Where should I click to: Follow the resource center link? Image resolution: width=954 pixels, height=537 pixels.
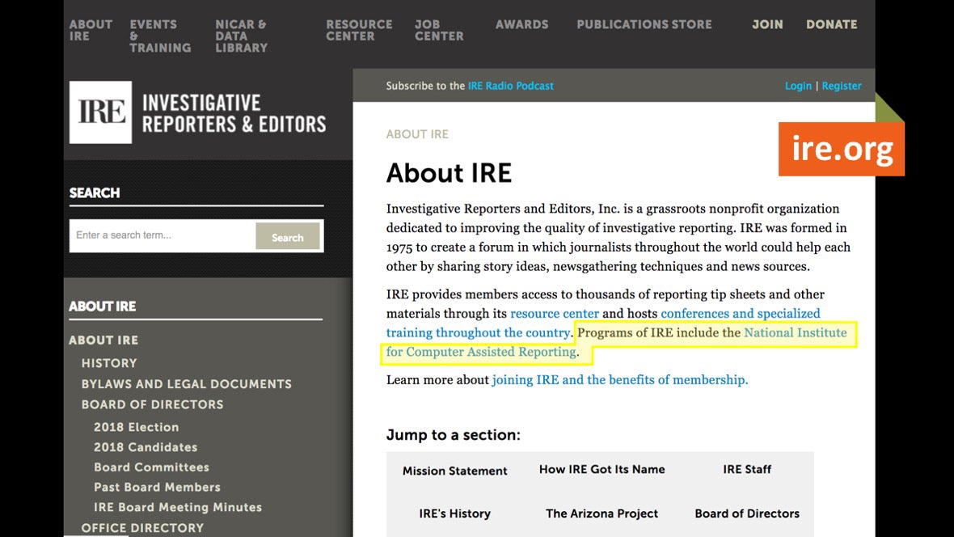[x=555, y=314]
